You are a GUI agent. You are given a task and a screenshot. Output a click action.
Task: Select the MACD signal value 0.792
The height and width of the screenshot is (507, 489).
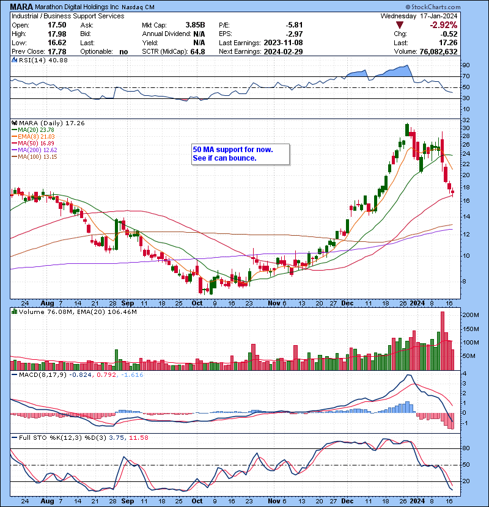(x=106, y=375)
